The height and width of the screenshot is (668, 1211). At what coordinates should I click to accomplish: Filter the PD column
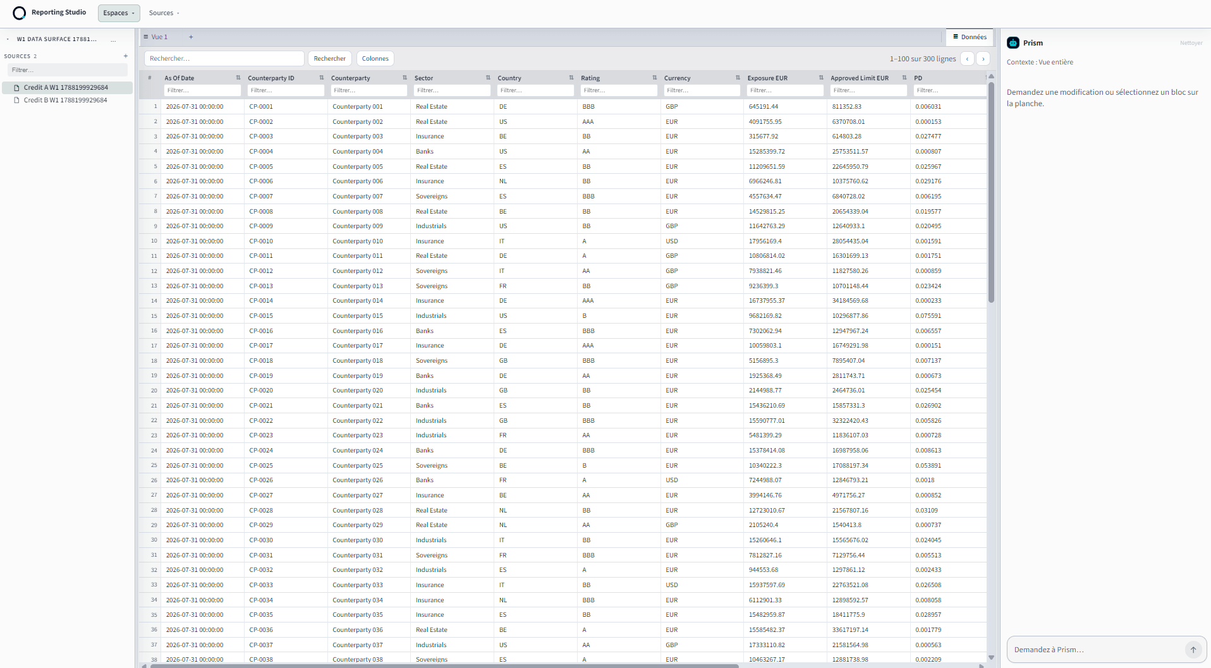pyautogui.click(x=950, y=90)
